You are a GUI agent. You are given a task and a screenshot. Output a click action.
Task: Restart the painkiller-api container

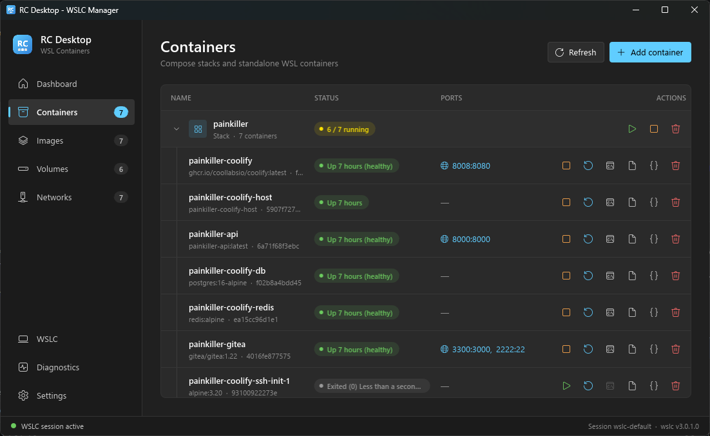pyautogui.click(x=588, y=239)
